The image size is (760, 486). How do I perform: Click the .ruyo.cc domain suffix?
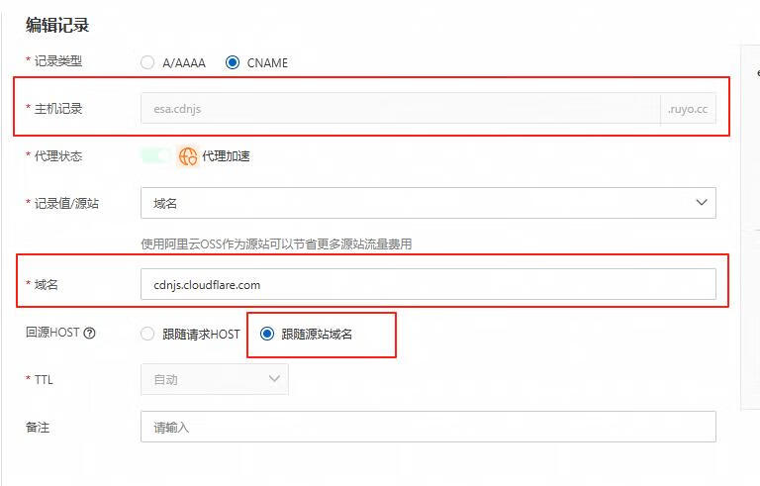[688, 109]
